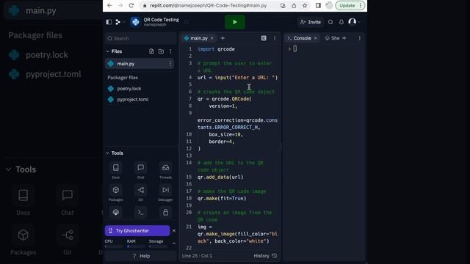Click the 'qr.make(fit=True)' code line

222,199
